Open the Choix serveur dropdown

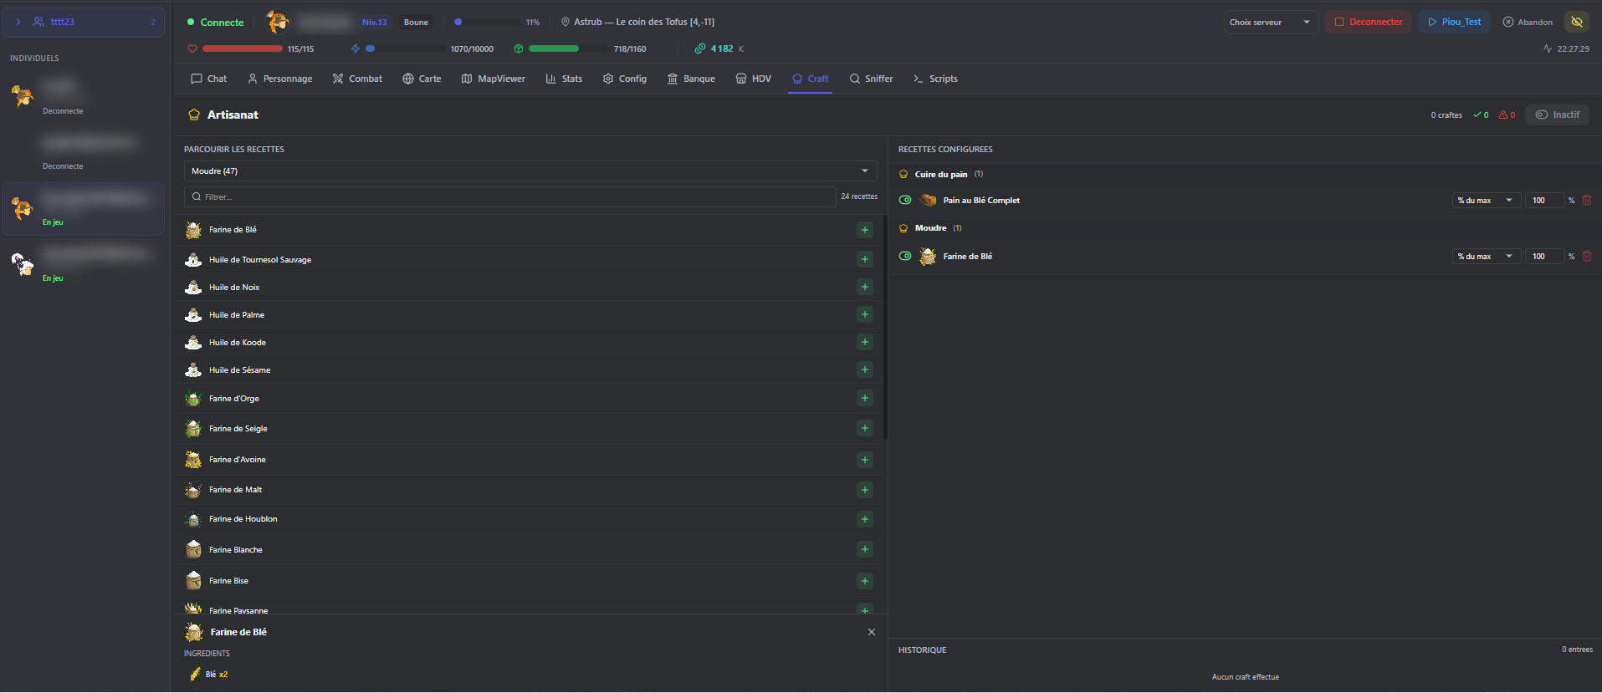(x=1270, y=23)
